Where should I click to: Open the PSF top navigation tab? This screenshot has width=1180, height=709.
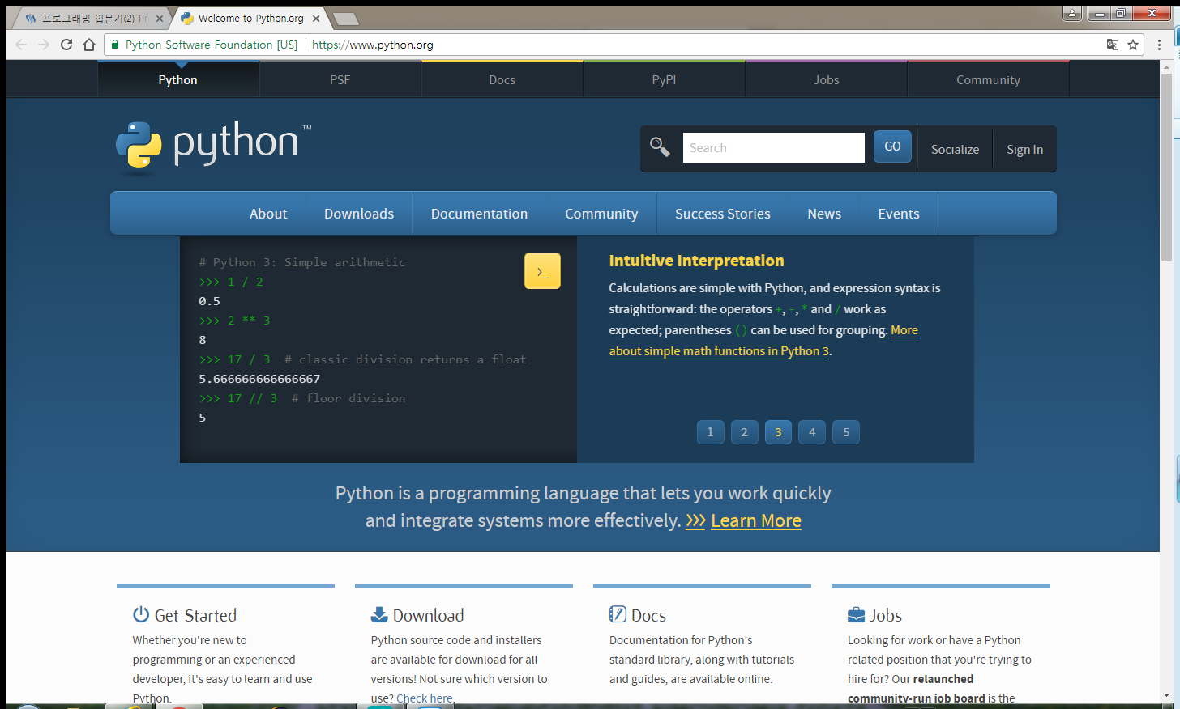340,79
